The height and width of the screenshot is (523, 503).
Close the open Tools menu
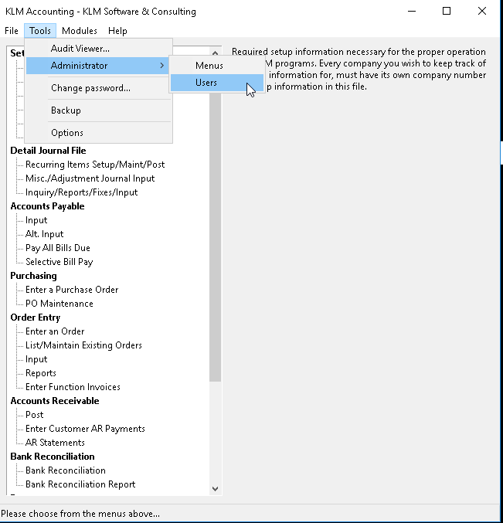click(x=39, y=31)
